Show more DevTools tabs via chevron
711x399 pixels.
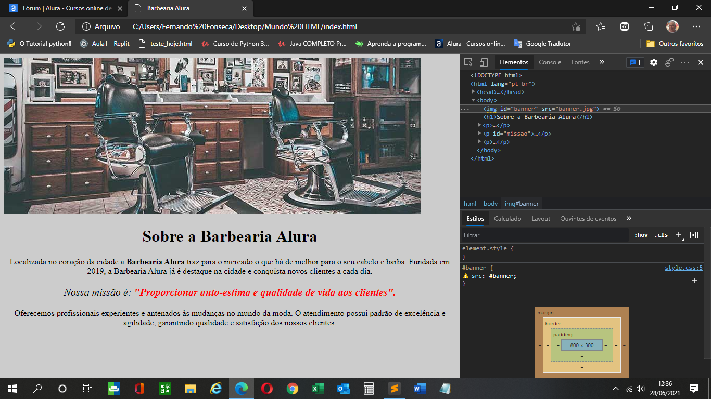coord(602,62)
